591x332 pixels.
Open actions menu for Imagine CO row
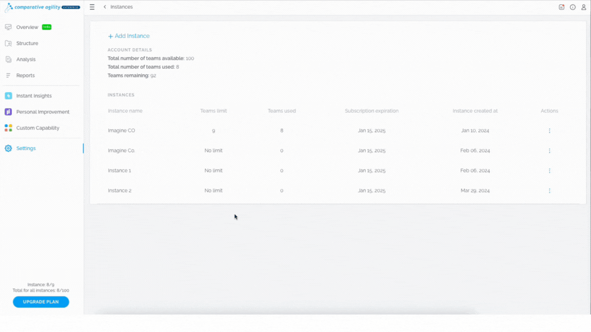[549, 131]
